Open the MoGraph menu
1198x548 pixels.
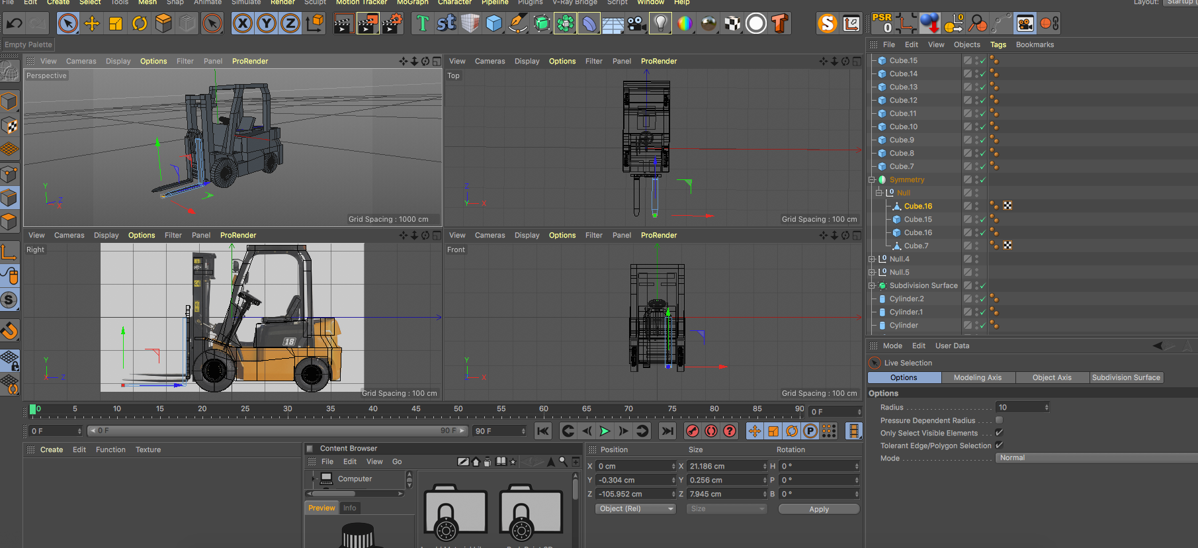click(412, 3)
